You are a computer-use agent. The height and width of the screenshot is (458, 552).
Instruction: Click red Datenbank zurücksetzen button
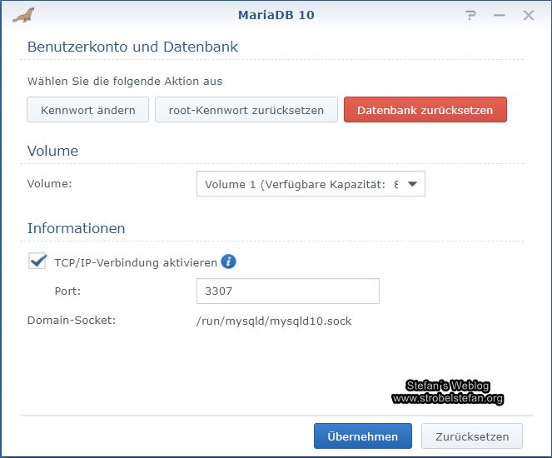click(425, 110)
